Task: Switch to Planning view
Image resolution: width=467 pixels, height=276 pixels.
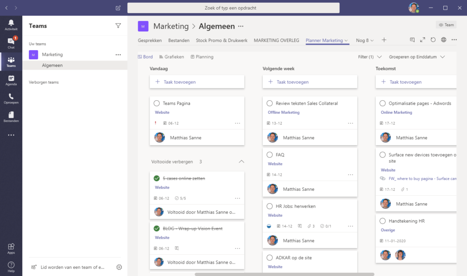Action: [202, 57]
